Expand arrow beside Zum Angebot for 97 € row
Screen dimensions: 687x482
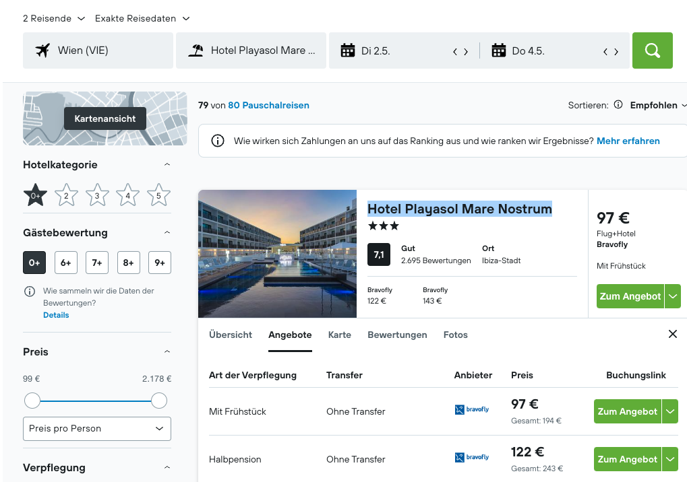(670, 411)
